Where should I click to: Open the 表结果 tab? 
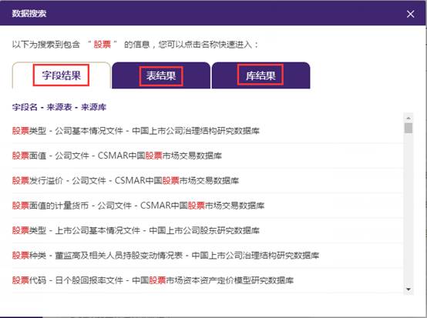coord(161,75)
